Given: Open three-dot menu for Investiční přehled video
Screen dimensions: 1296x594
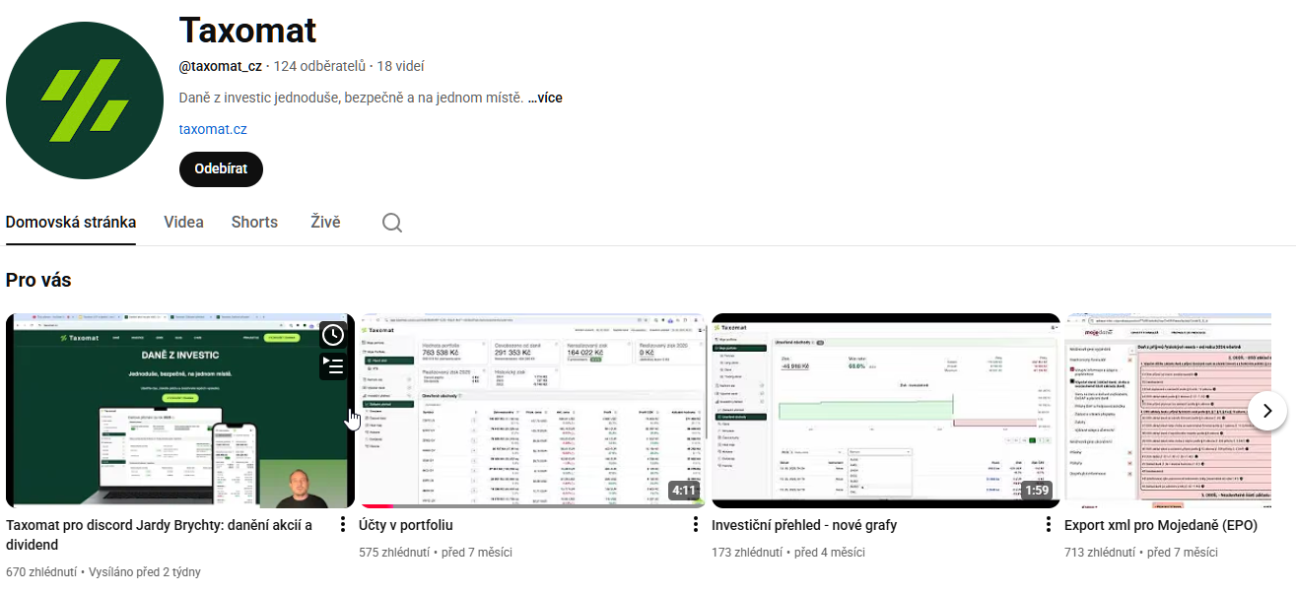Looking at the screenshot, I should click(x=1049, y=525).
